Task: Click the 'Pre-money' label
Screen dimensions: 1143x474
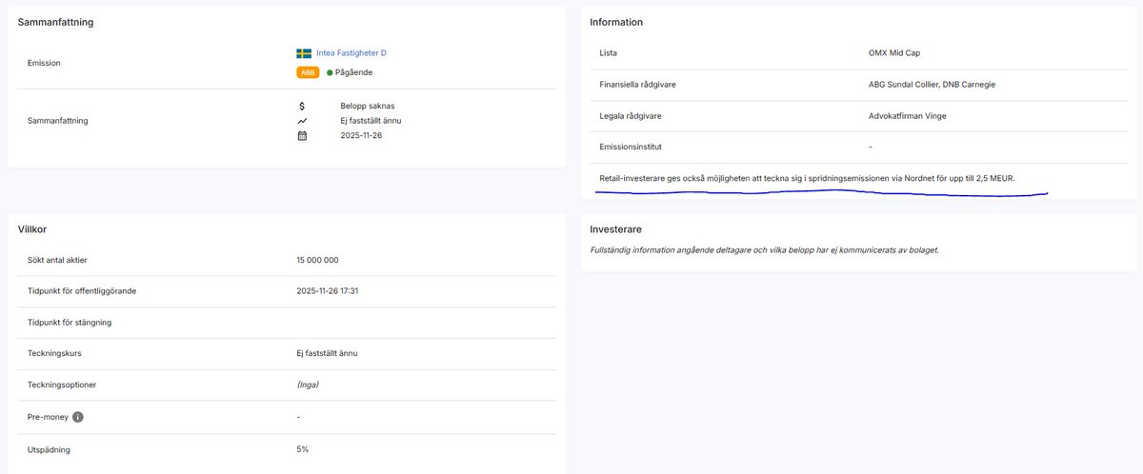Action: pos(49,417)
